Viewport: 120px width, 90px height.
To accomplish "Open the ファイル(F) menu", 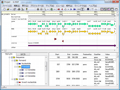I will coord(7,6).
